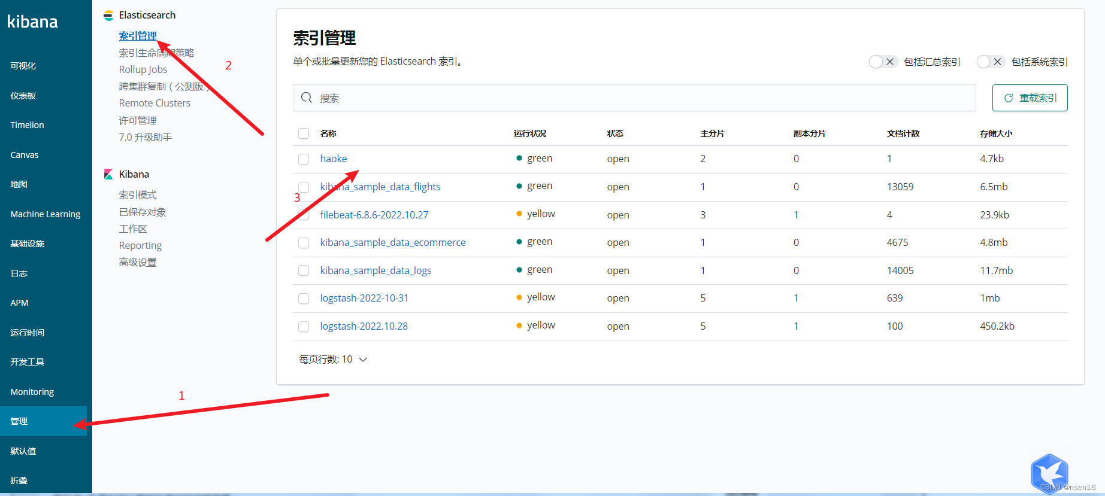Sort by 存储大小 column header

tap(996, 133)
